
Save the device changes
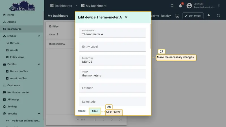coord(95,111)
